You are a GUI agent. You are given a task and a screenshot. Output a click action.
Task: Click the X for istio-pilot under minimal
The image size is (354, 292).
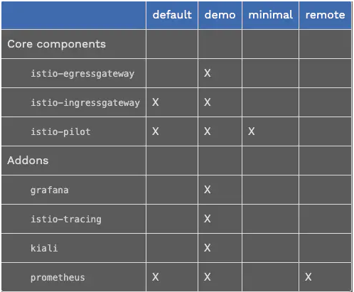252,131
